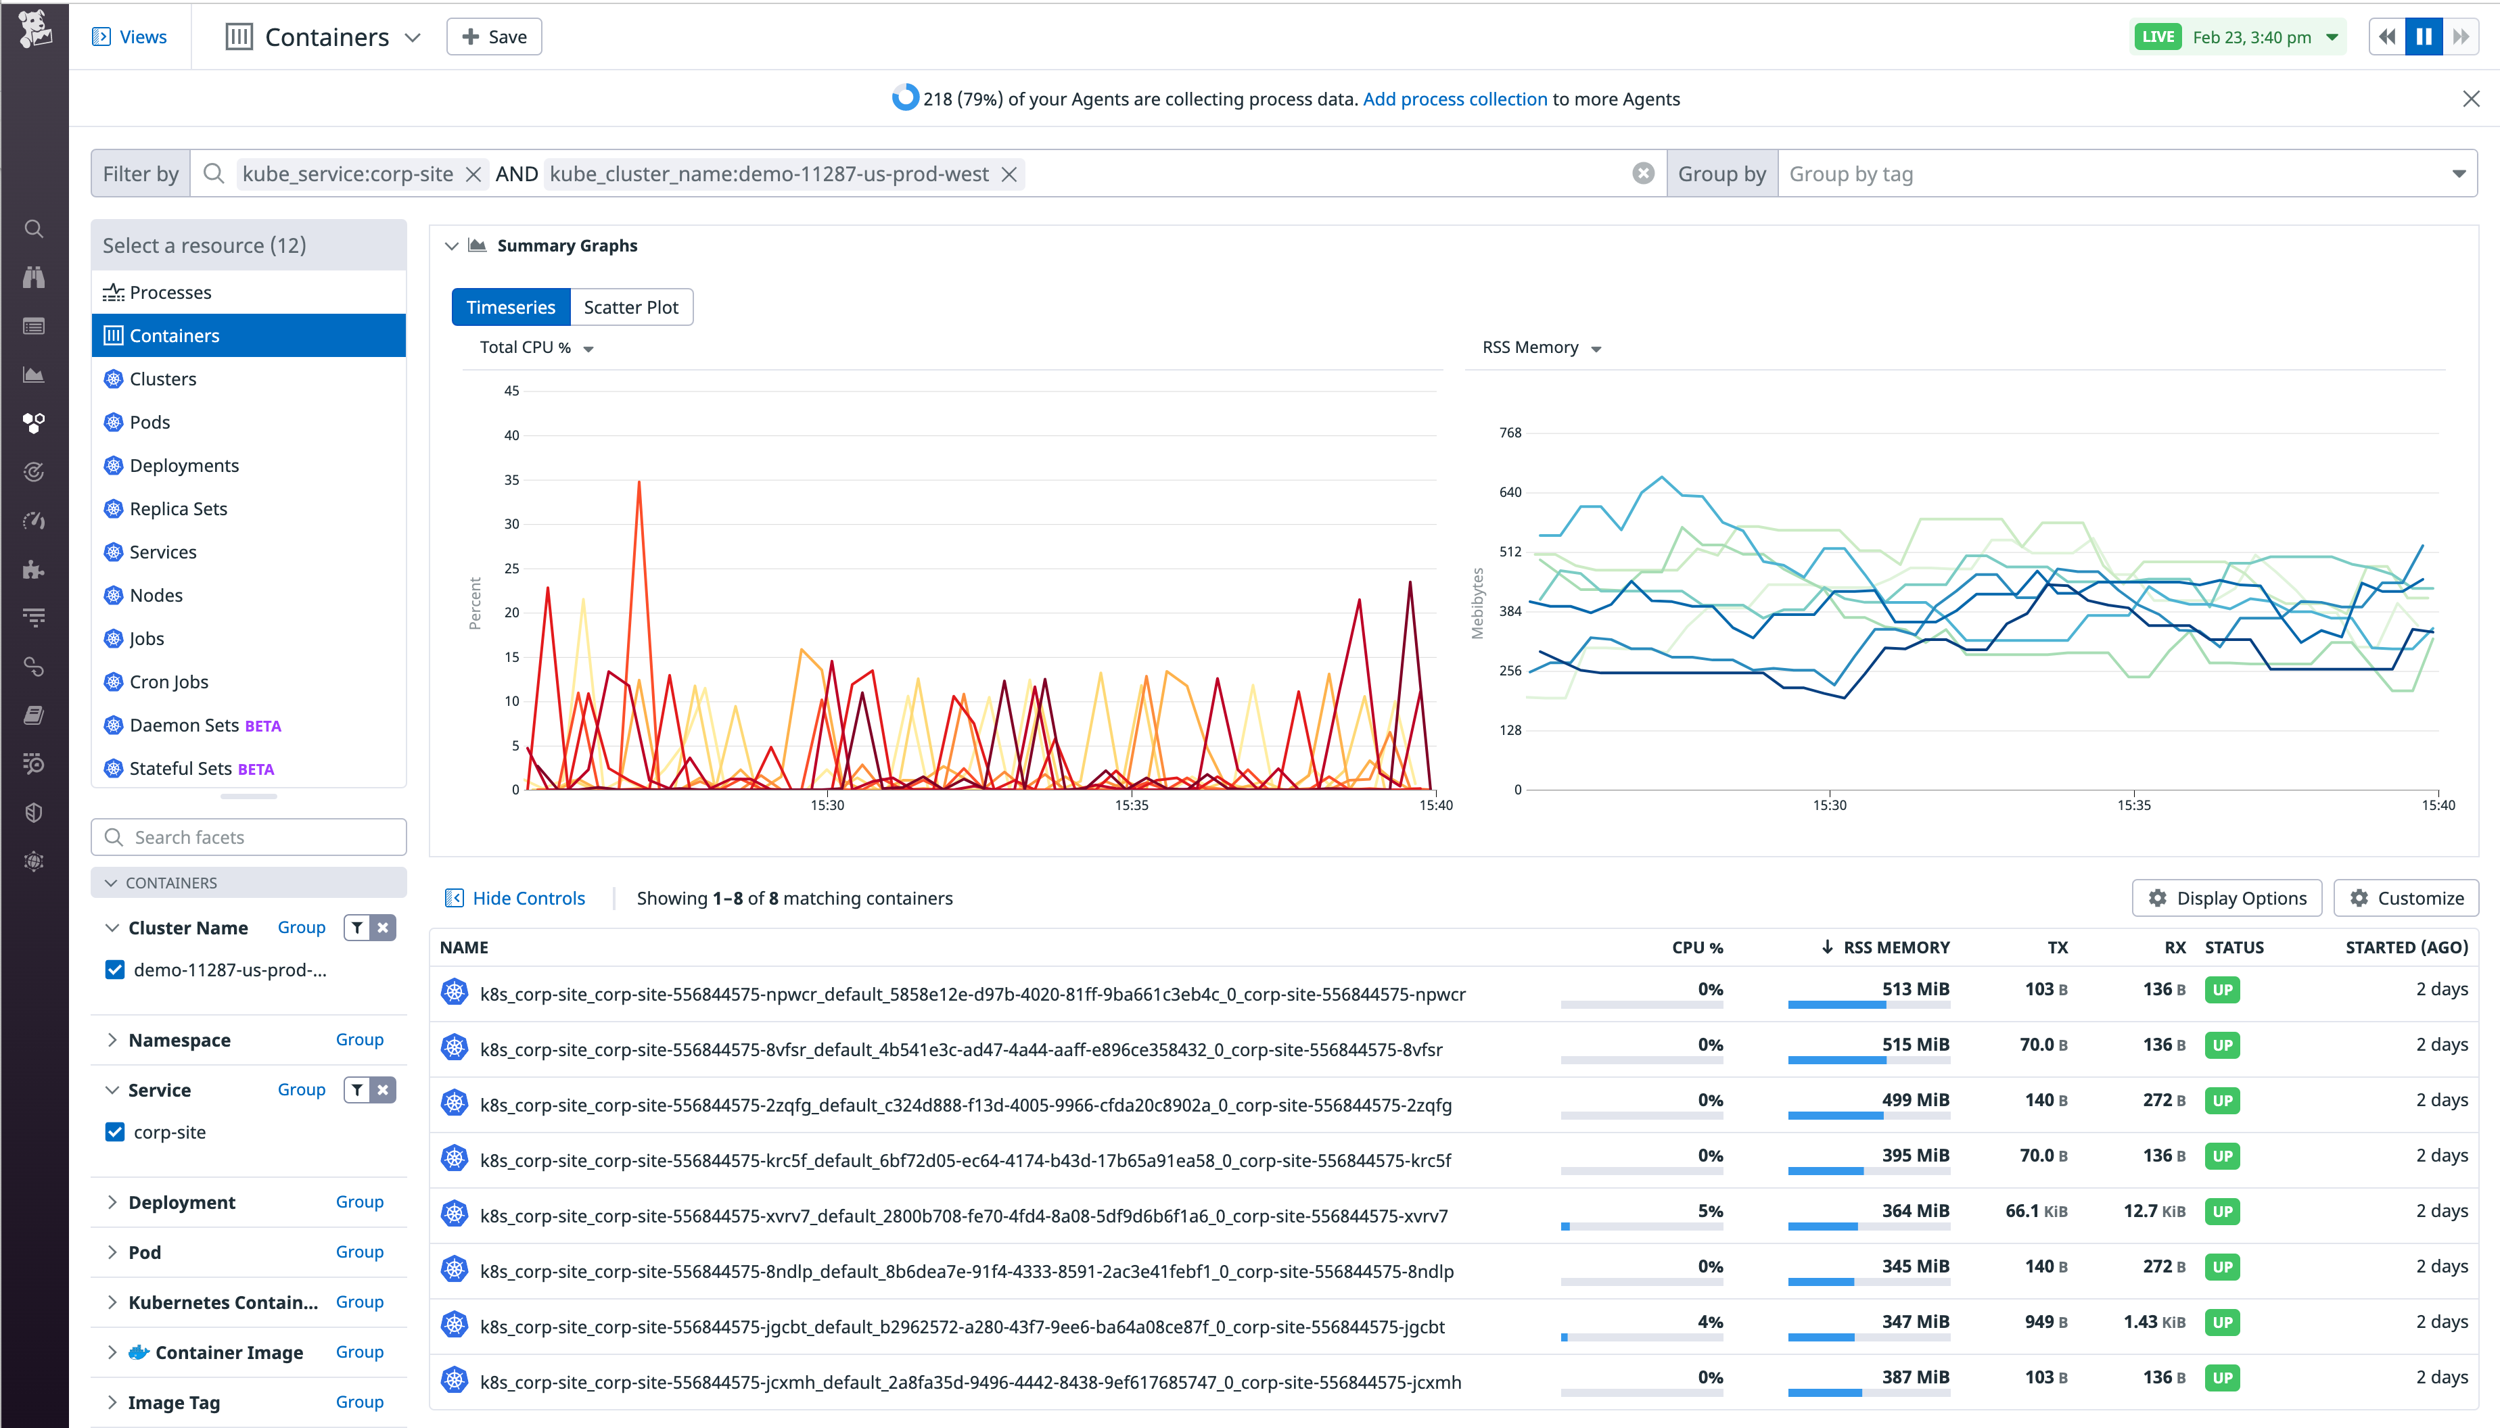Expand the Namespace facet
The width and height of the screenshot is (2500, 1428).
coord(112,1040)
